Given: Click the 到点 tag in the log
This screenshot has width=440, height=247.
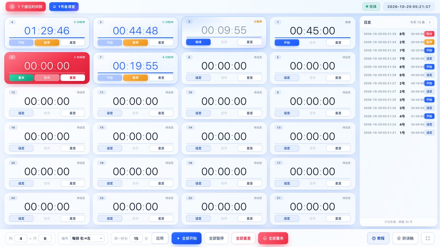Looking at the screenshot, I should click(x=429, y=34).
